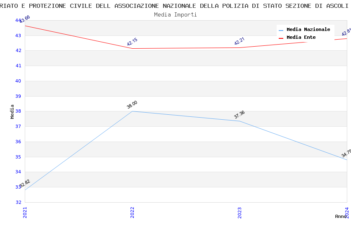This screenshot has height=227, width=351.
Task: Click the 43.66 data label
Action: tap(25, 19)
